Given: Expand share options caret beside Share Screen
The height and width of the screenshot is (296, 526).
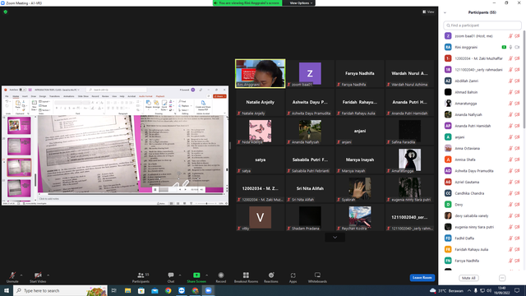Looking at the screenshot, I should (206, 275).
